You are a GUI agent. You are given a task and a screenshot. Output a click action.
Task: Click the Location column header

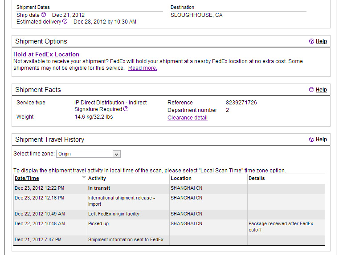pos(181,178)
